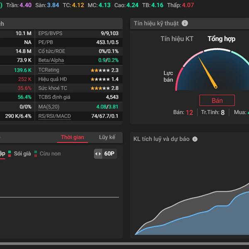Click the Sói già legend color marker
The image size is (249, 249).
pos(10,154)
